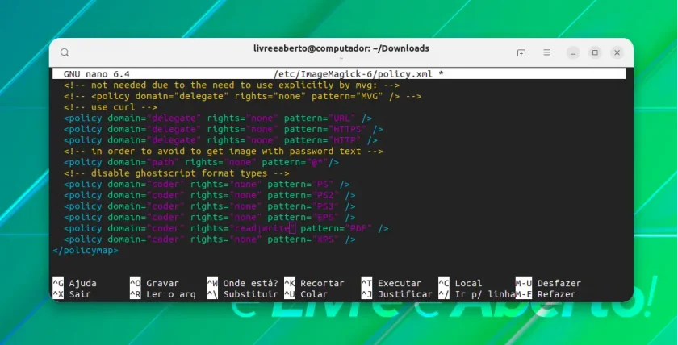The height and width of the screenshot is (345, 678).
Task: Click the ^U Colar shortcut
Action: pos(306,294)
